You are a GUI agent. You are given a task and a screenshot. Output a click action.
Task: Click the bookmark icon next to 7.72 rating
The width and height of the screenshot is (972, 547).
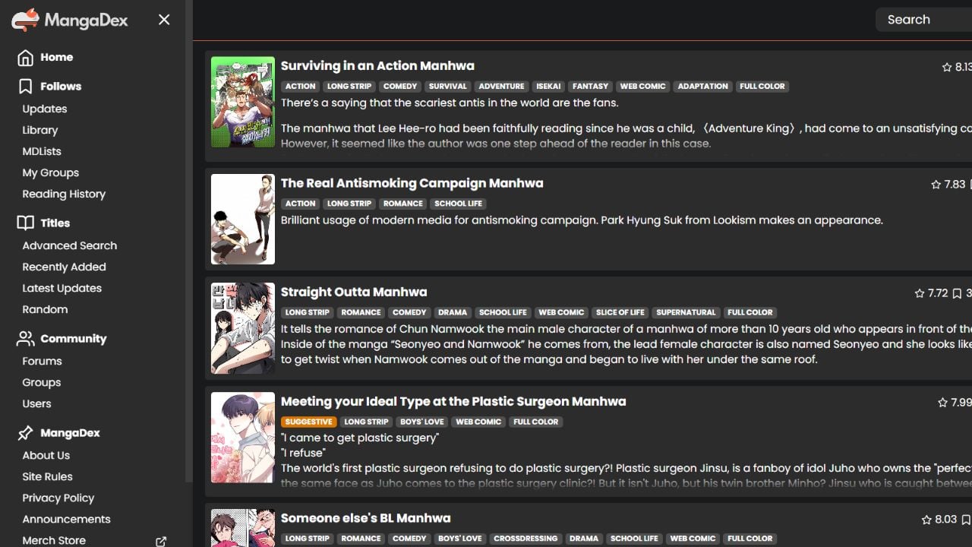(957, 293)
